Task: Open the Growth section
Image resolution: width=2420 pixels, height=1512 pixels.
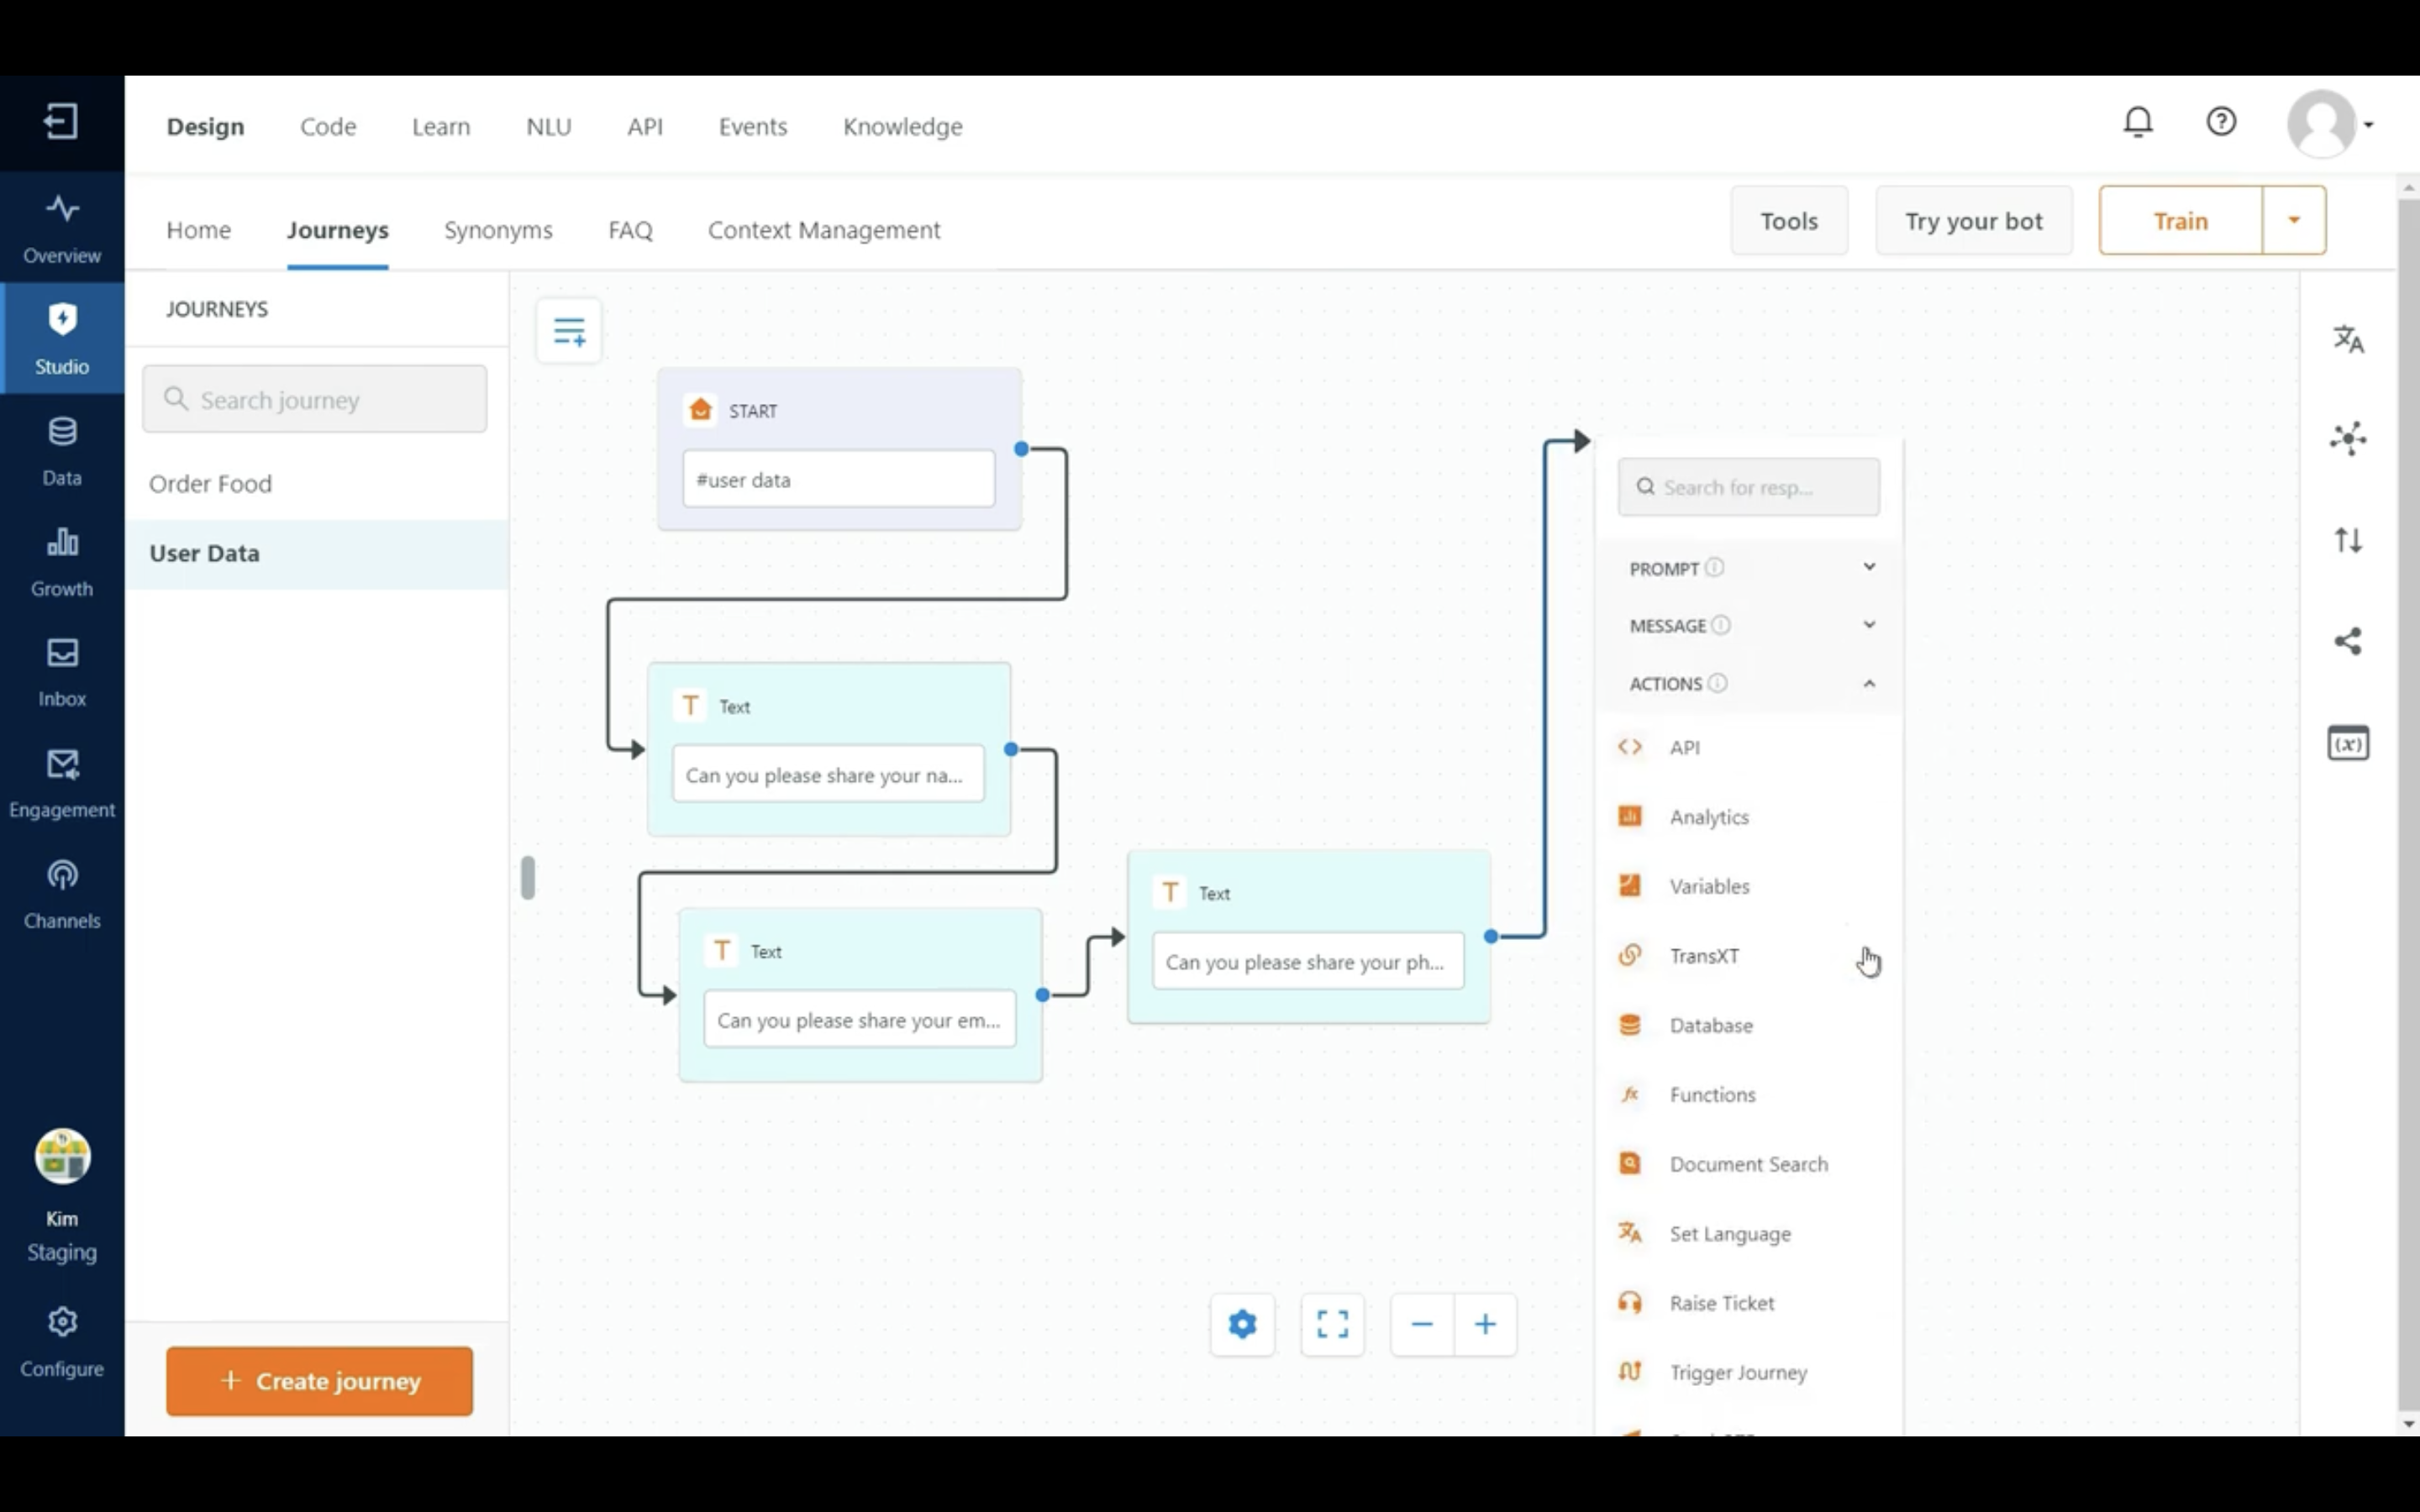Action: tap(62, 561)
